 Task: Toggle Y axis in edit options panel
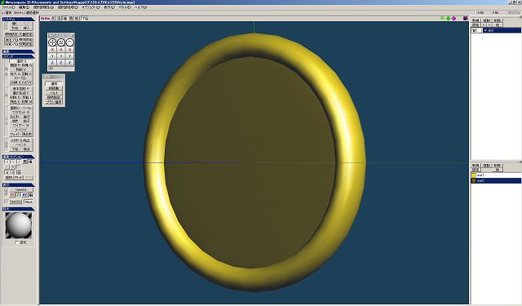tap(13, 162)
